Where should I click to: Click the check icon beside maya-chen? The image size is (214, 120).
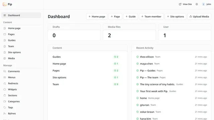[x=137, y=64]
